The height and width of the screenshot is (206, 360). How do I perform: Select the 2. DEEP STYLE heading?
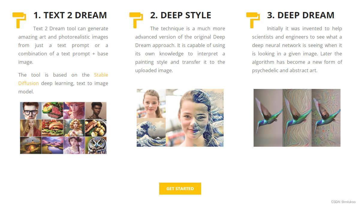point(181,15)
